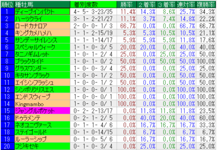Screen dimensions: 217x150
Task: Click the 順位 column header
Action: click(x=7, y=4)
